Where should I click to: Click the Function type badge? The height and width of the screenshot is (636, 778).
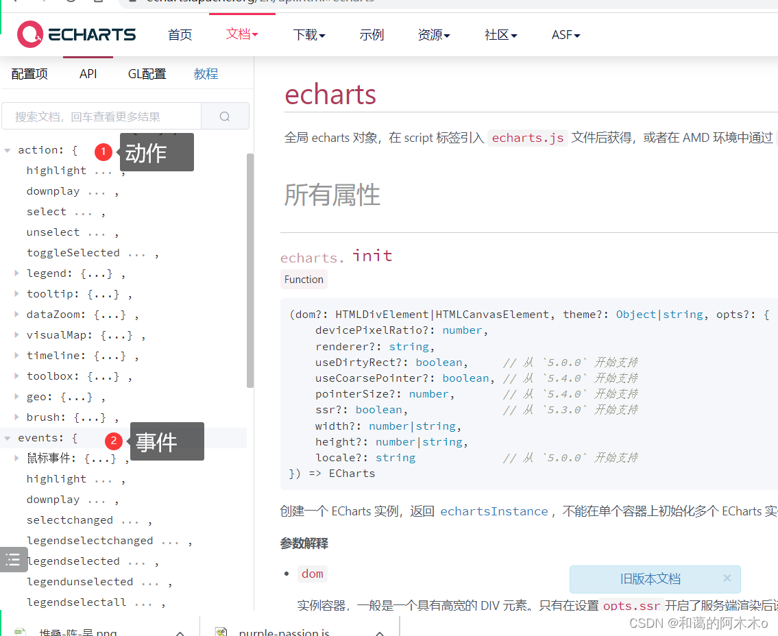click(304, 280)
